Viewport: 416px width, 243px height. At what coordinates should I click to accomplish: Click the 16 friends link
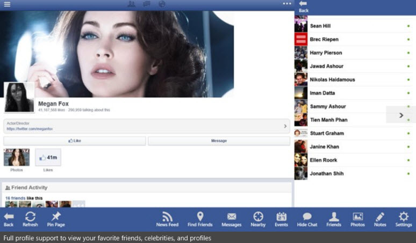(16, 198)
